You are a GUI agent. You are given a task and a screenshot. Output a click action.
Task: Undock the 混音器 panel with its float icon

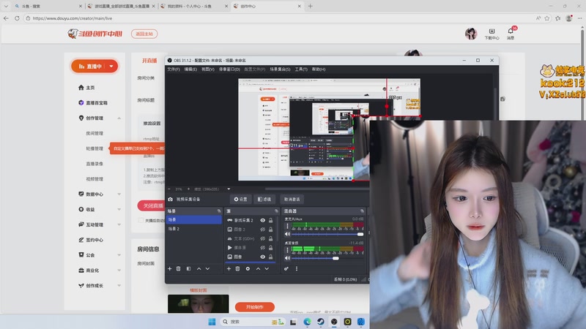coord(362,211)
